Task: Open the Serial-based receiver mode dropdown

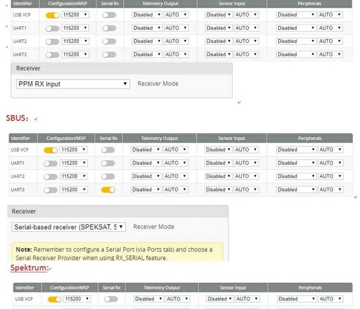Action: pos(69,227)
